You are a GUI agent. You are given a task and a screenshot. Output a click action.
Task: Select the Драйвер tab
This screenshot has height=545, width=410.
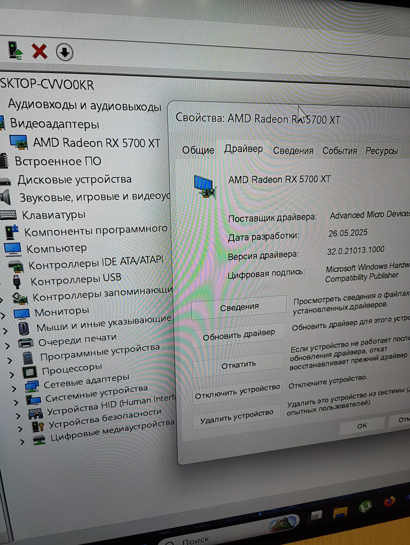243,149
